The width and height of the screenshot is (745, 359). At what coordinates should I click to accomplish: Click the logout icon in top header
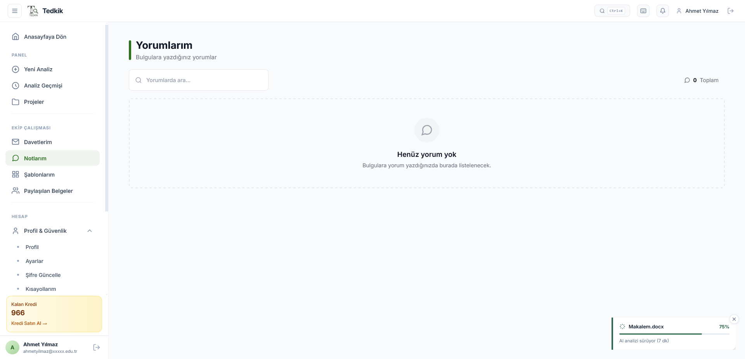pyautogui.click(x=731, y=11)
